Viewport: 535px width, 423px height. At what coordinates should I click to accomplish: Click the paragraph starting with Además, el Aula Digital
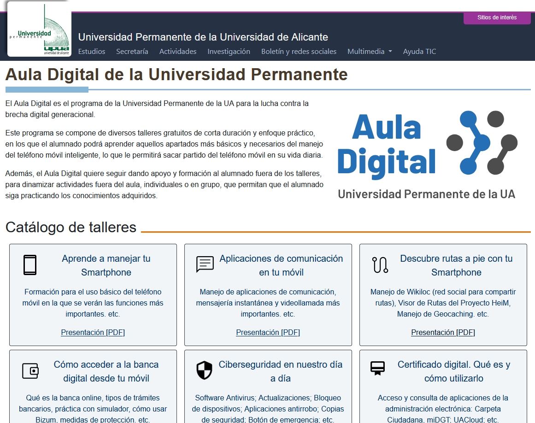[x=165, y=185]
